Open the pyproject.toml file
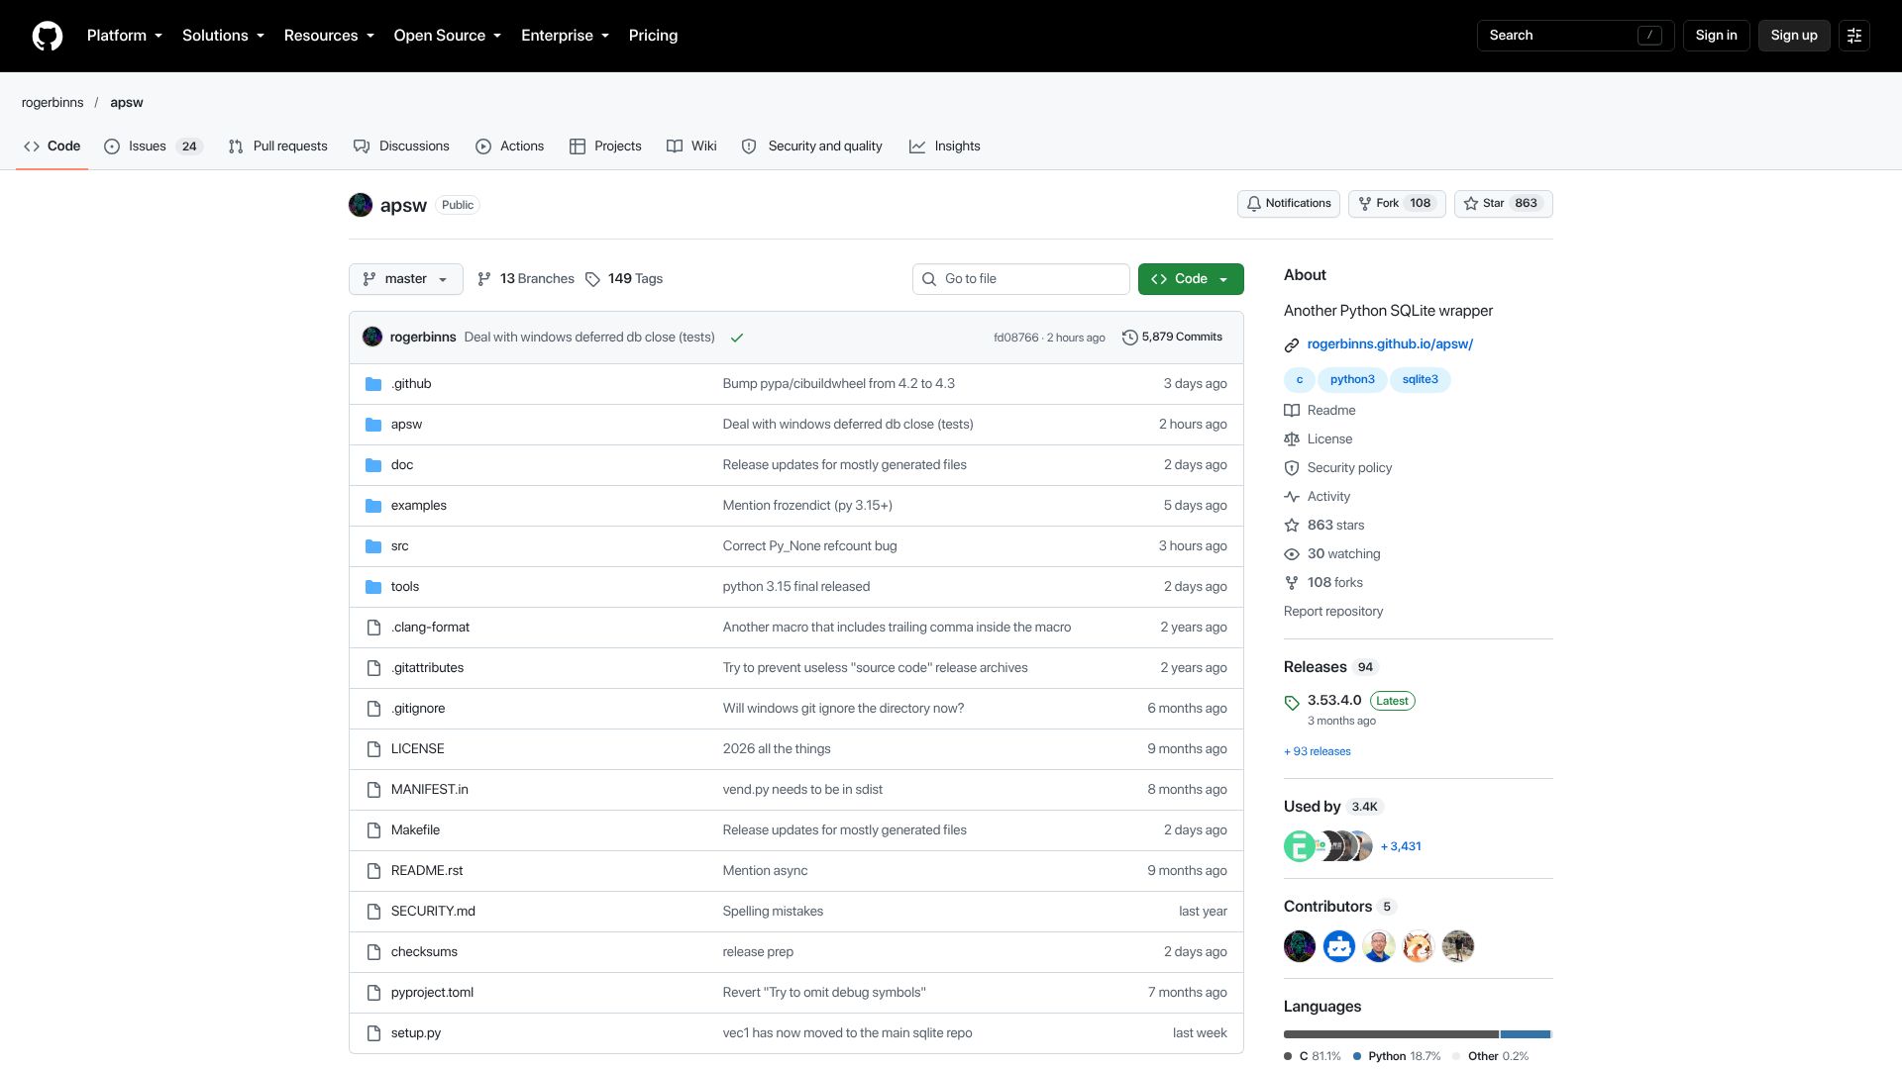1902x1069 pixels. [432, 993]
